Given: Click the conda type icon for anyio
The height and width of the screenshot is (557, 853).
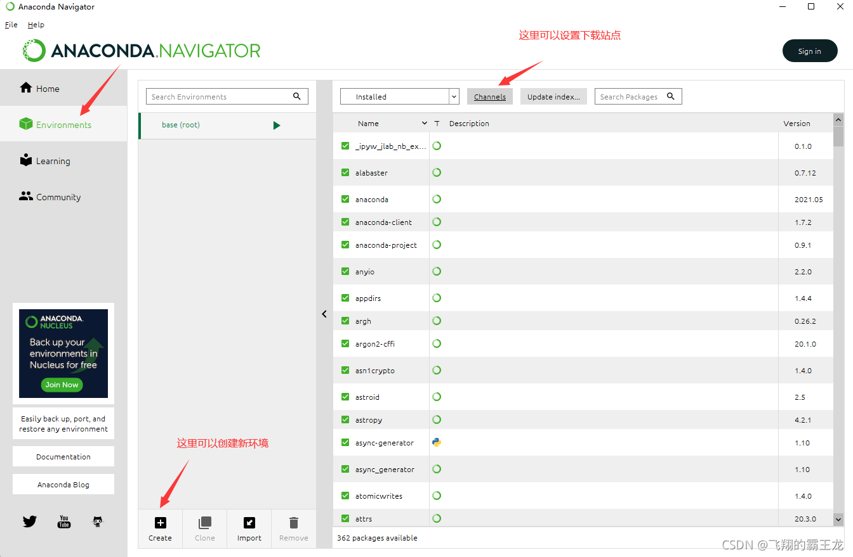Looking at the screenshot, I should [x=437, y=271].
